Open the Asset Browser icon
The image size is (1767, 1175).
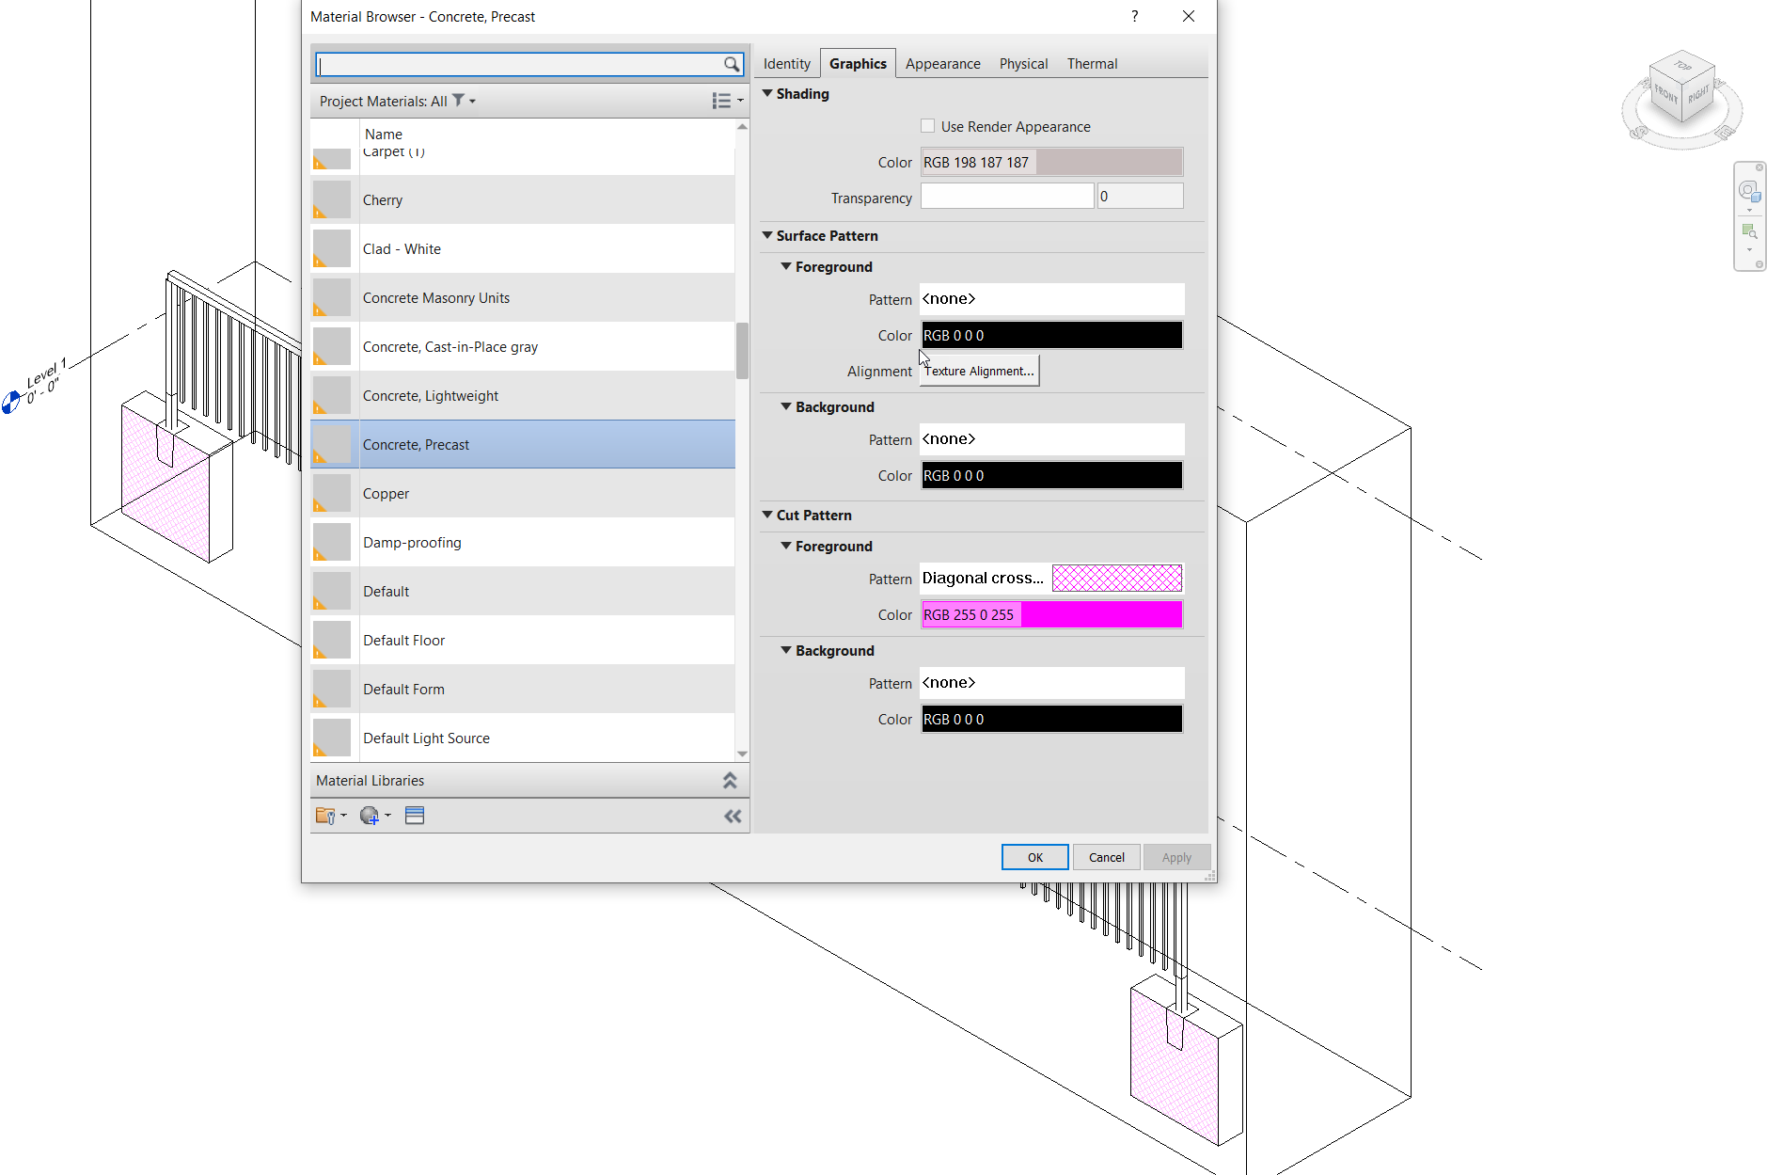click(x=415, y=815)
